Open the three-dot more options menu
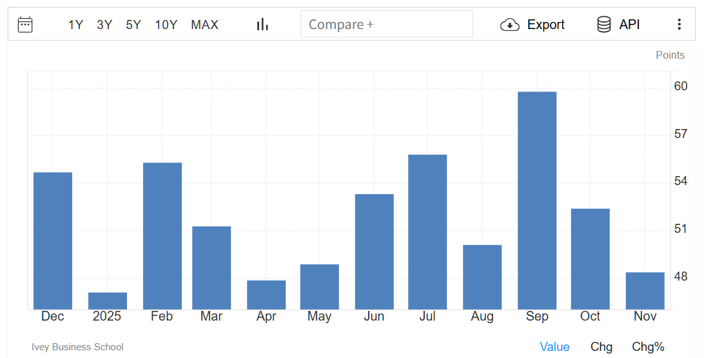 pos(679,25)
